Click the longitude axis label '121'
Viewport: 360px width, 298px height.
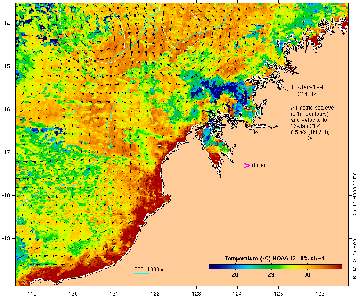click(x=114, y=294)
